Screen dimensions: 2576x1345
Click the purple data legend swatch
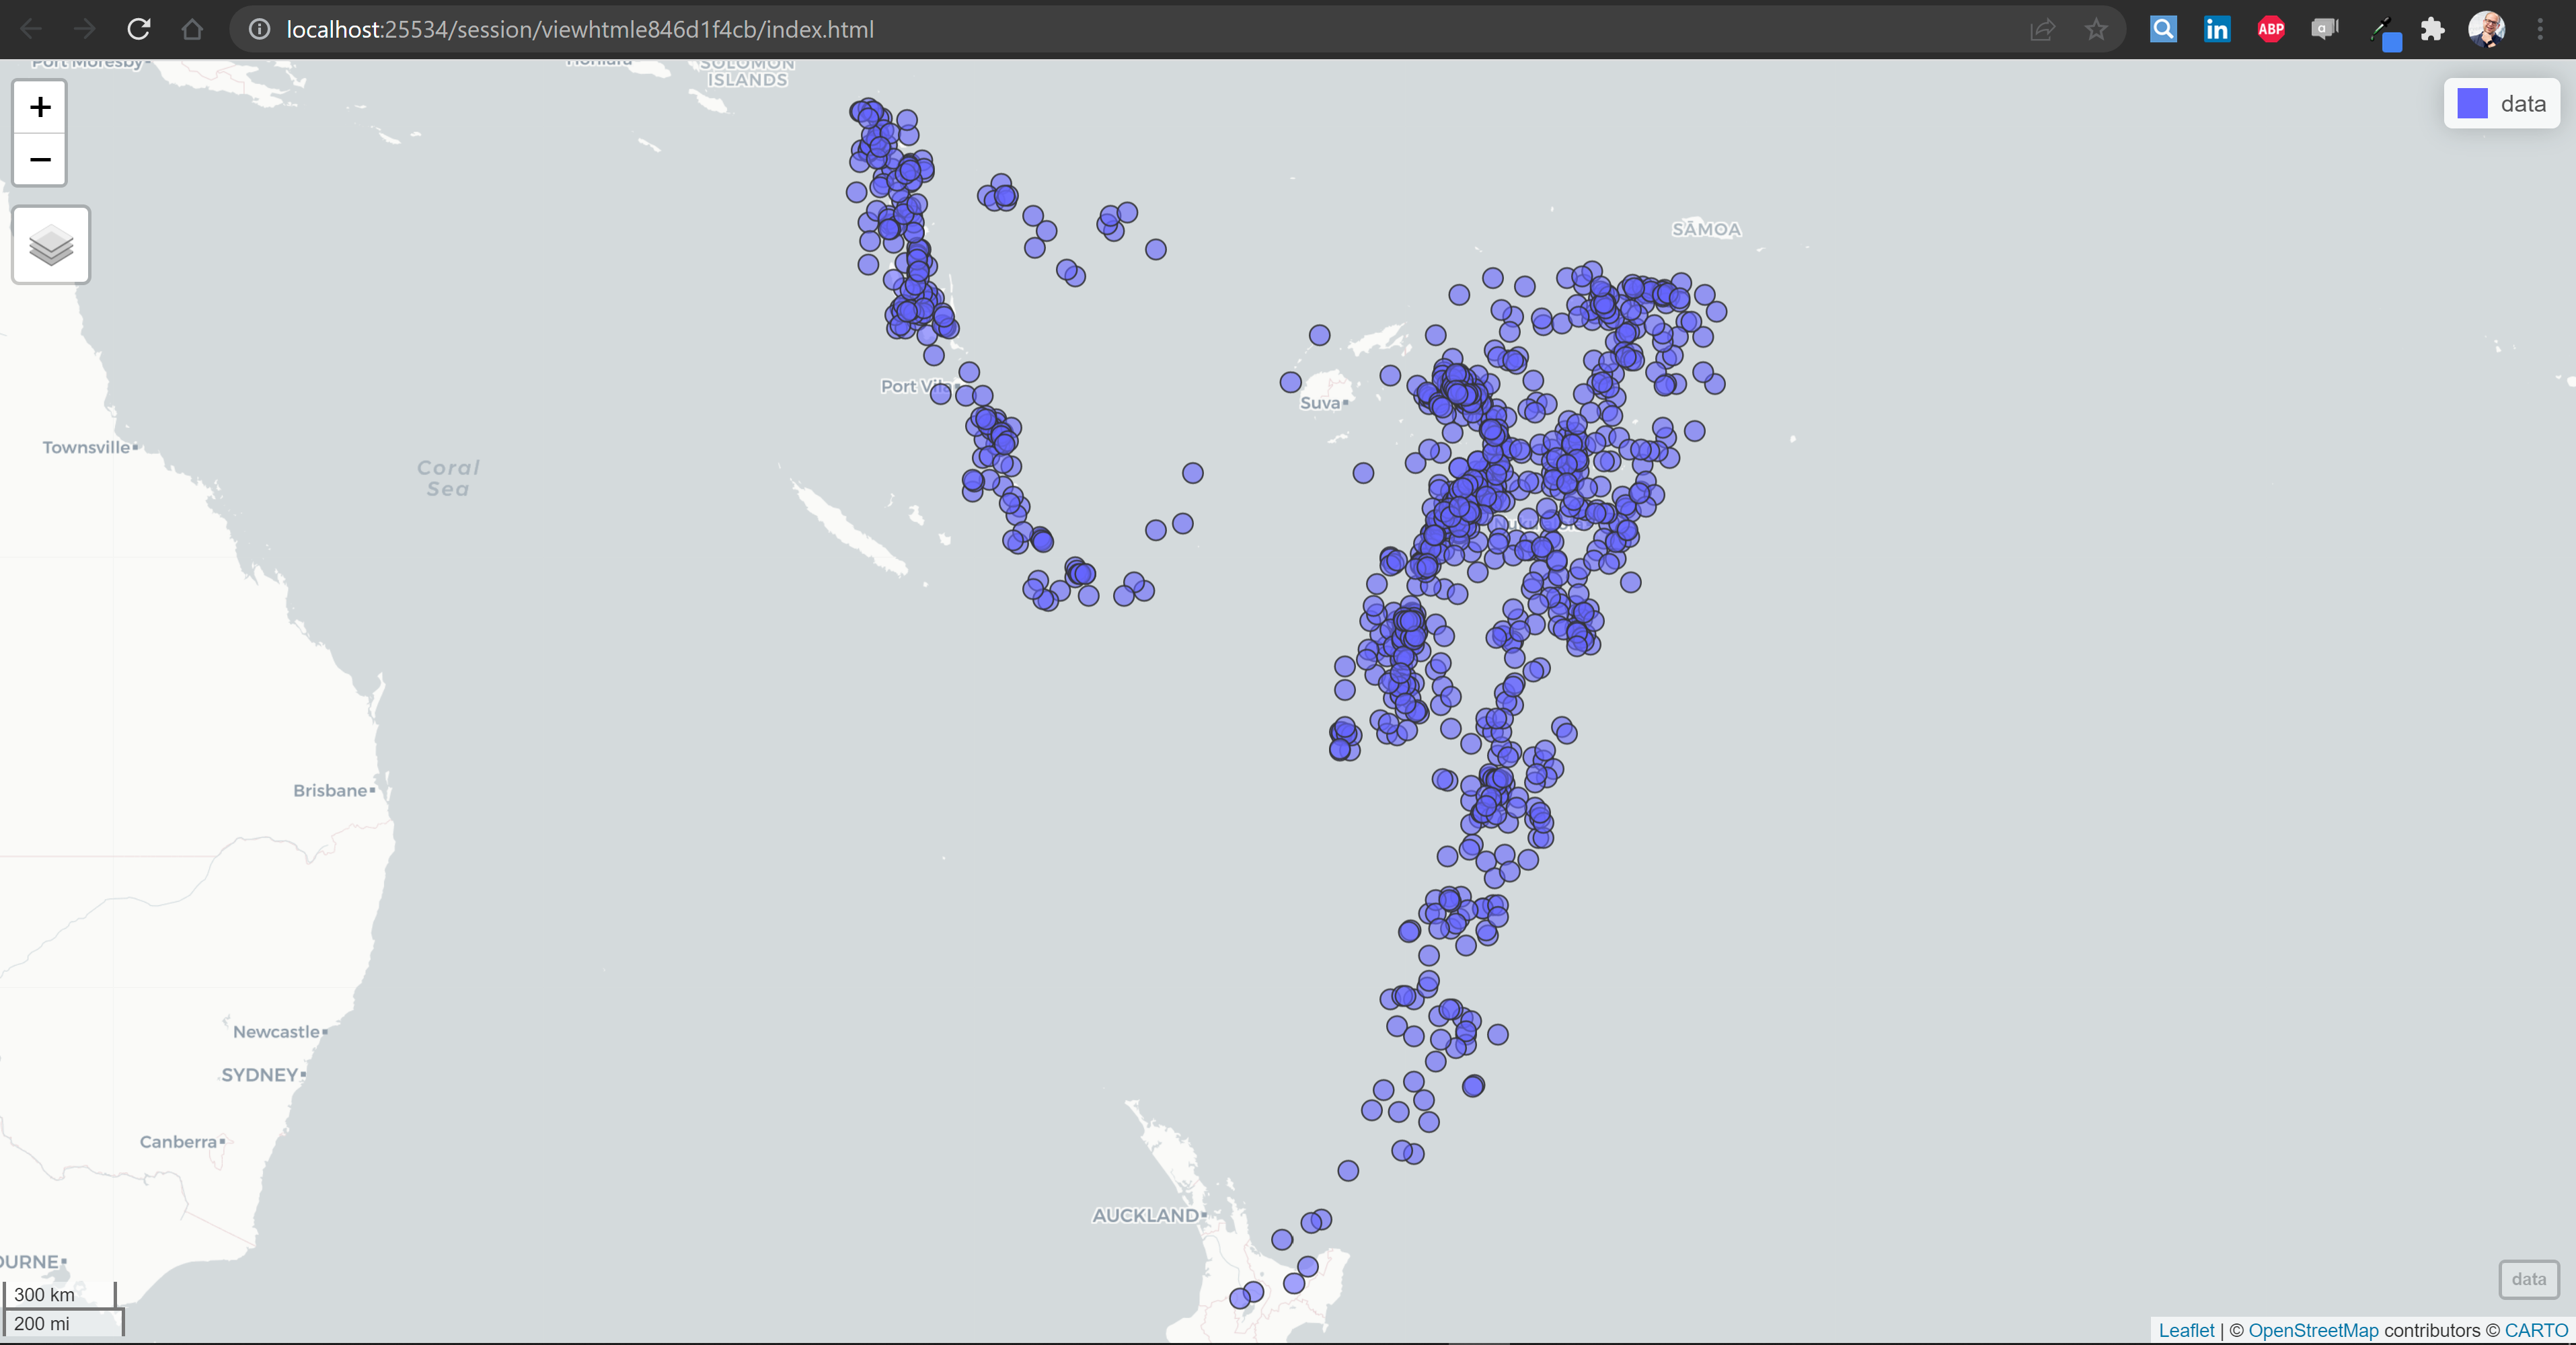(x=2472, y=104)
